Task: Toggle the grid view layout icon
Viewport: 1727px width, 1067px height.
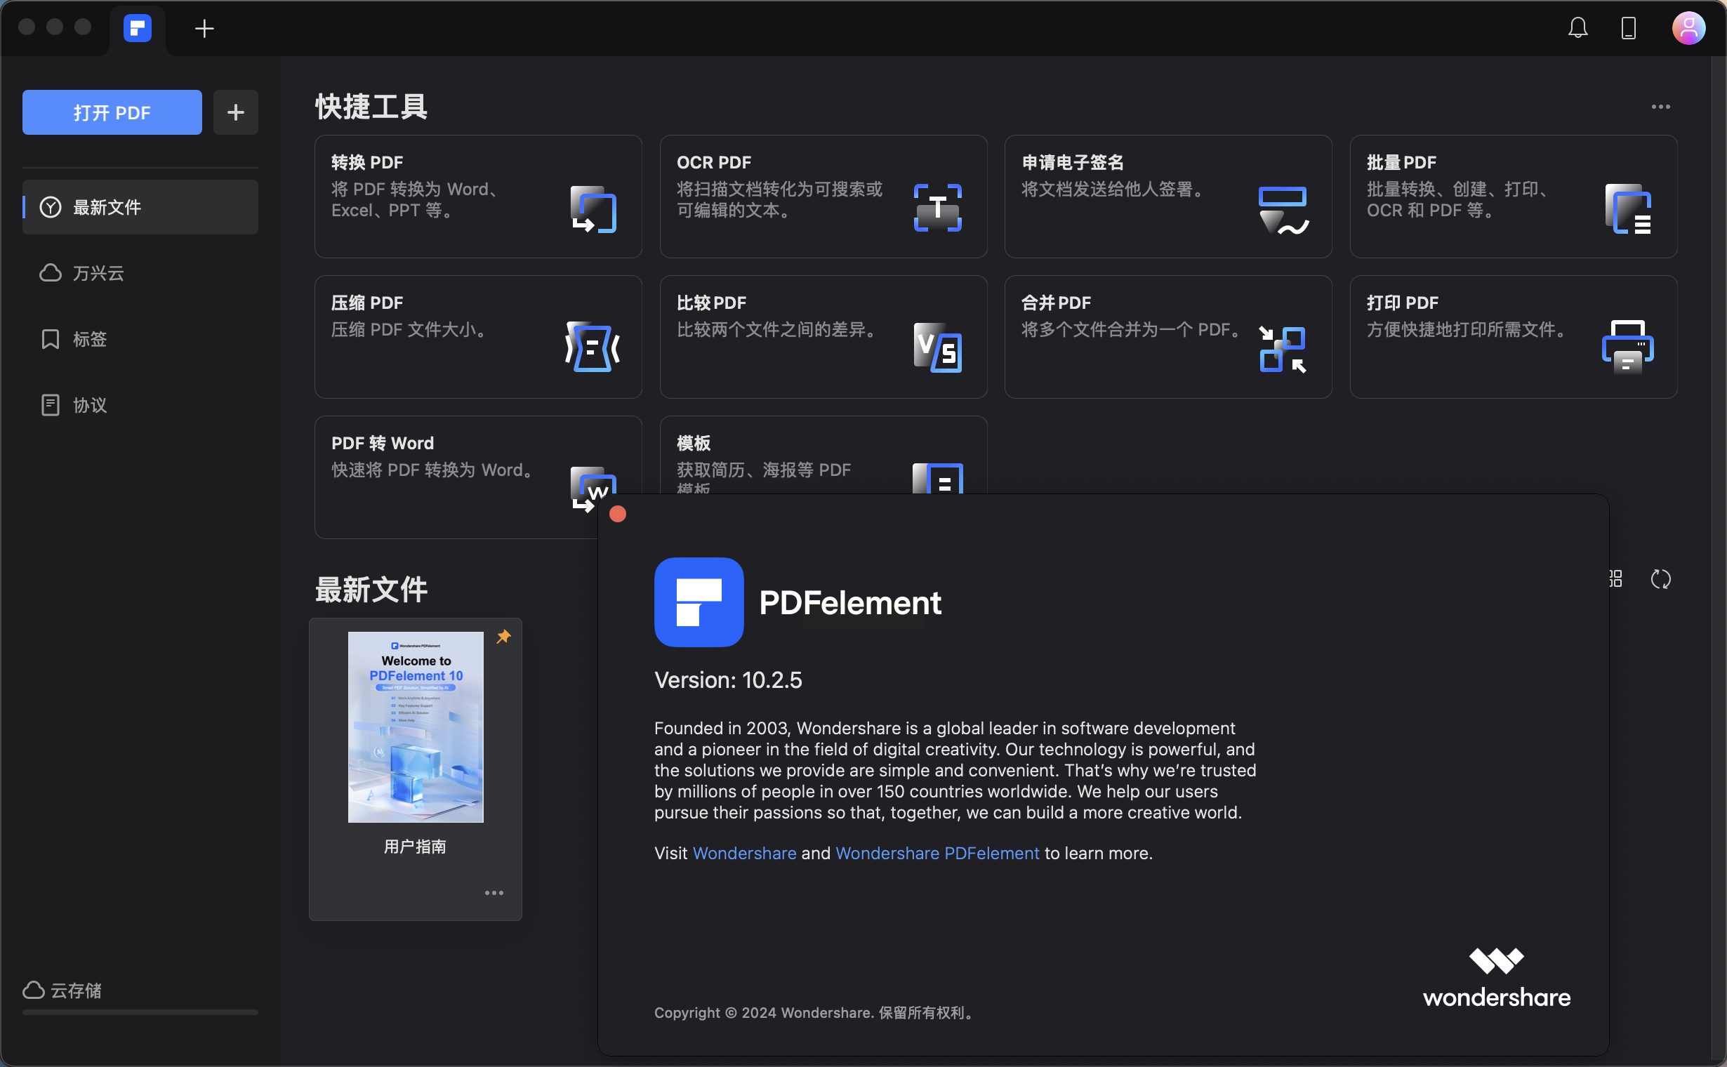Action: tap(1615, 578)
